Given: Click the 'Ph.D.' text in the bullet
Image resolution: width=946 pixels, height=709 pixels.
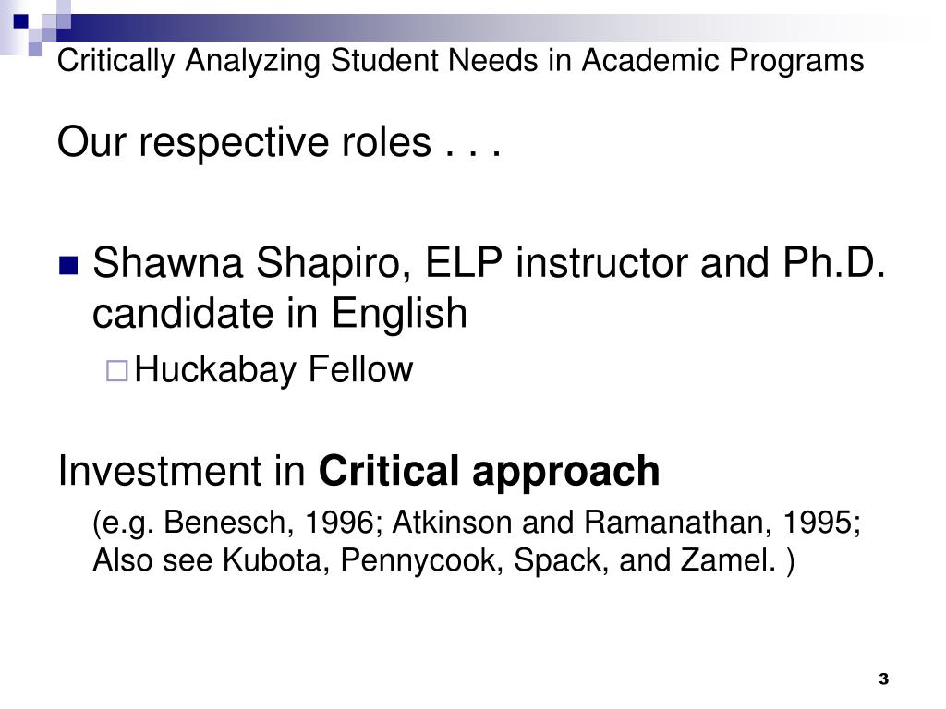Looking at the screenshot, I should (834, 263).
